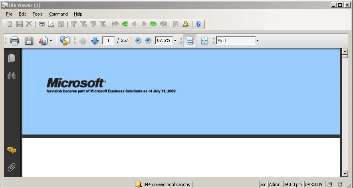Go to first record arrow icon

point(115,24)
